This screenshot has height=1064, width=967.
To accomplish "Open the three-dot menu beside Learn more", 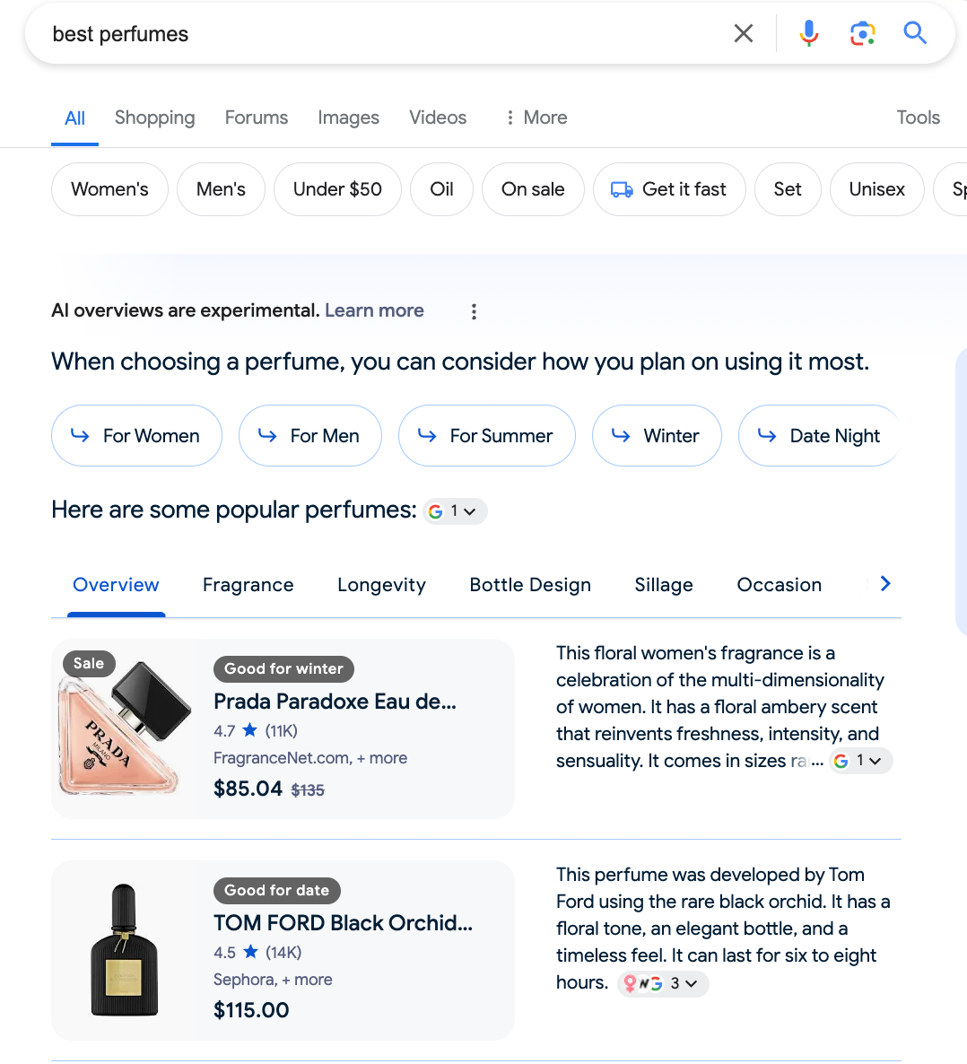I will coord(474,311).
